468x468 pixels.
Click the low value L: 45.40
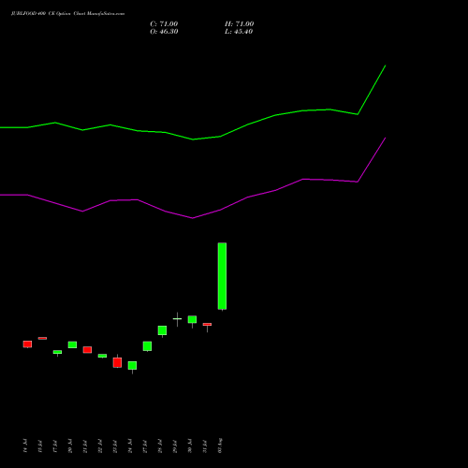click(x=239, y=32)
